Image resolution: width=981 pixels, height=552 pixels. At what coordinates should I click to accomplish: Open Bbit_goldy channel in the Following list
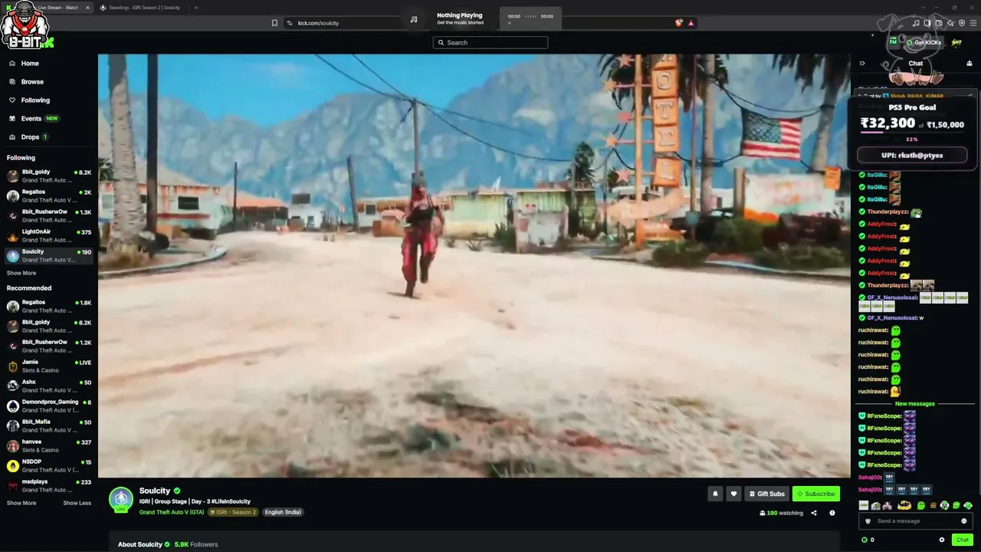click(49, 176)
